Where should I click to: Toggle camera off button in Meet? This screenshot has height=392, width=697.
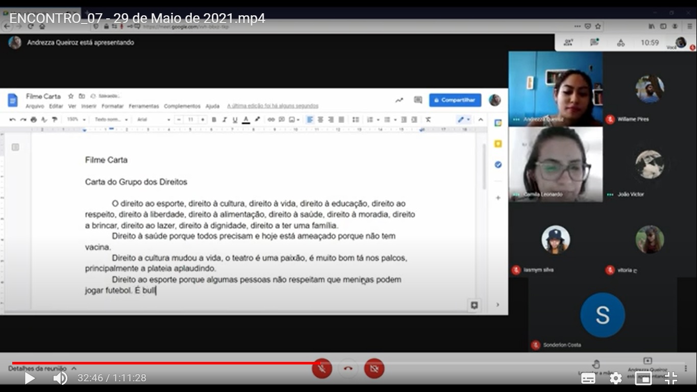(374, 368)
